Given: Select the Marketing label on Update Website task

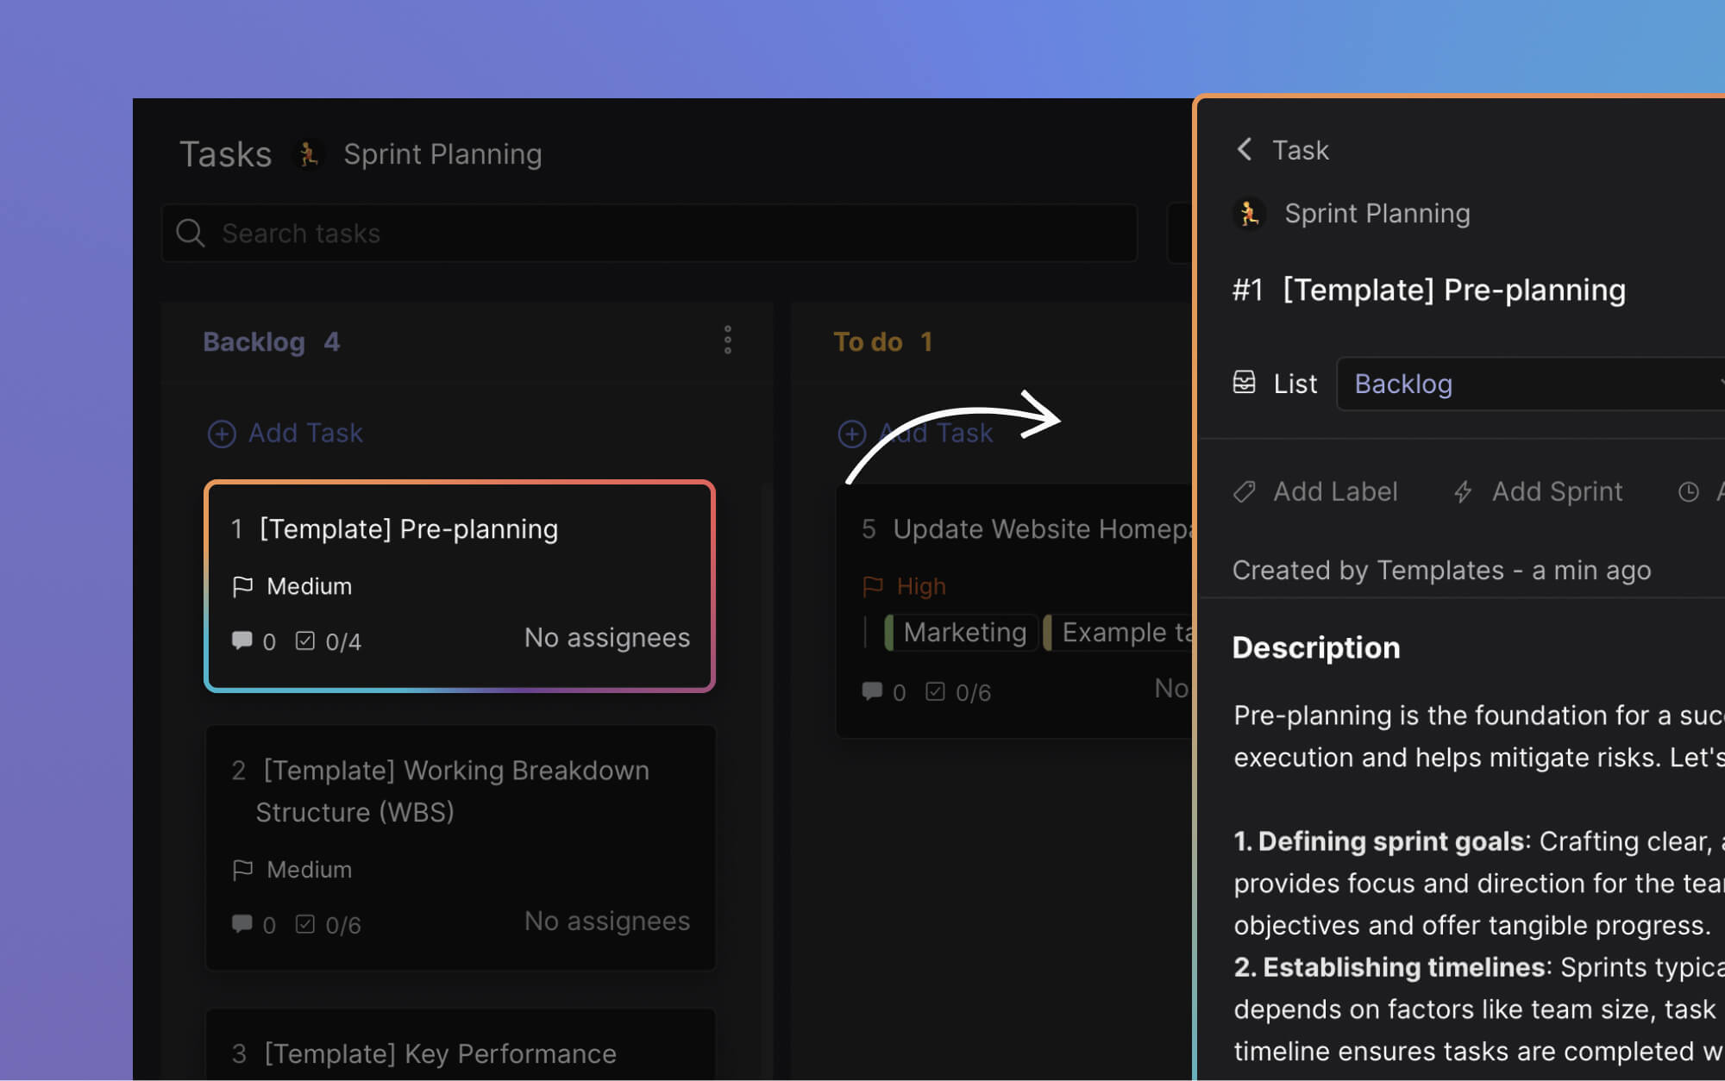Looking at the screenshot, I should pyautogui.click(x=961, y=631).
